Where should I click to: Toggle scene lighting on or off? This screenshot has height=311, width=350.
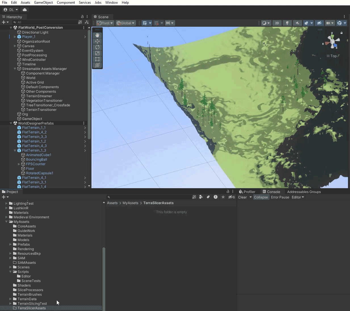pos(287,23)
